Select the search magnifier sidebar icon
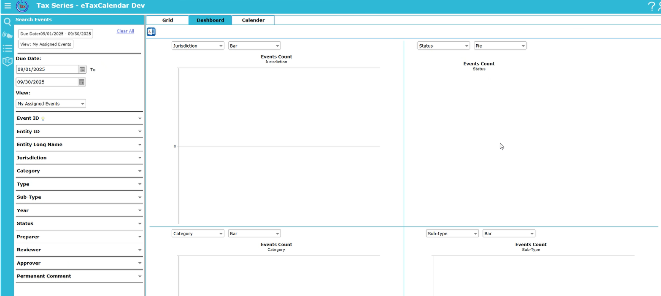The width and height of the screenshot is (661, 296). click(7, 22)
